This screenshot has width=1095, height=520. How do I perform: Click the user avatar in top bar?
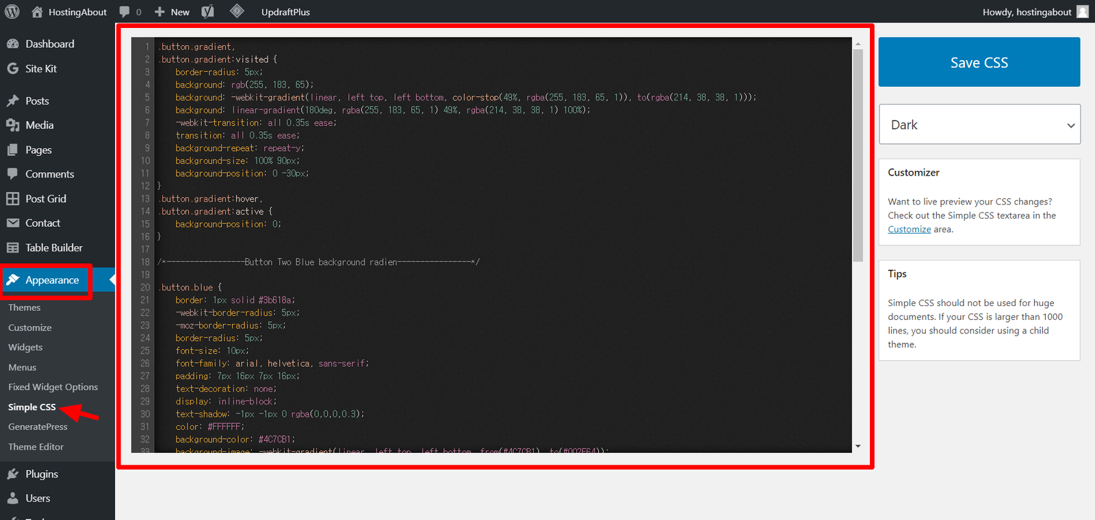pyautogui.click(x=1082, y=12)
